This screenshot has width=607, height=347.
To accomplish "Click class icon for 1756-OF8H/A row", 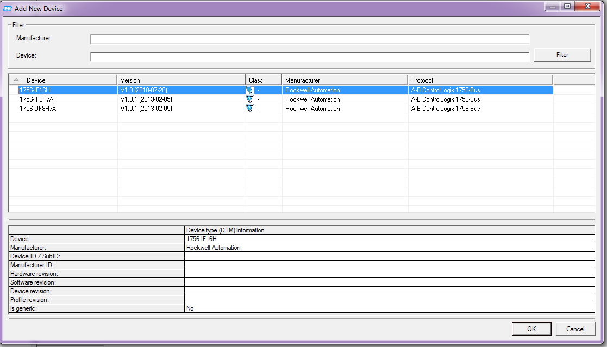I will click(x=250, y=109).
